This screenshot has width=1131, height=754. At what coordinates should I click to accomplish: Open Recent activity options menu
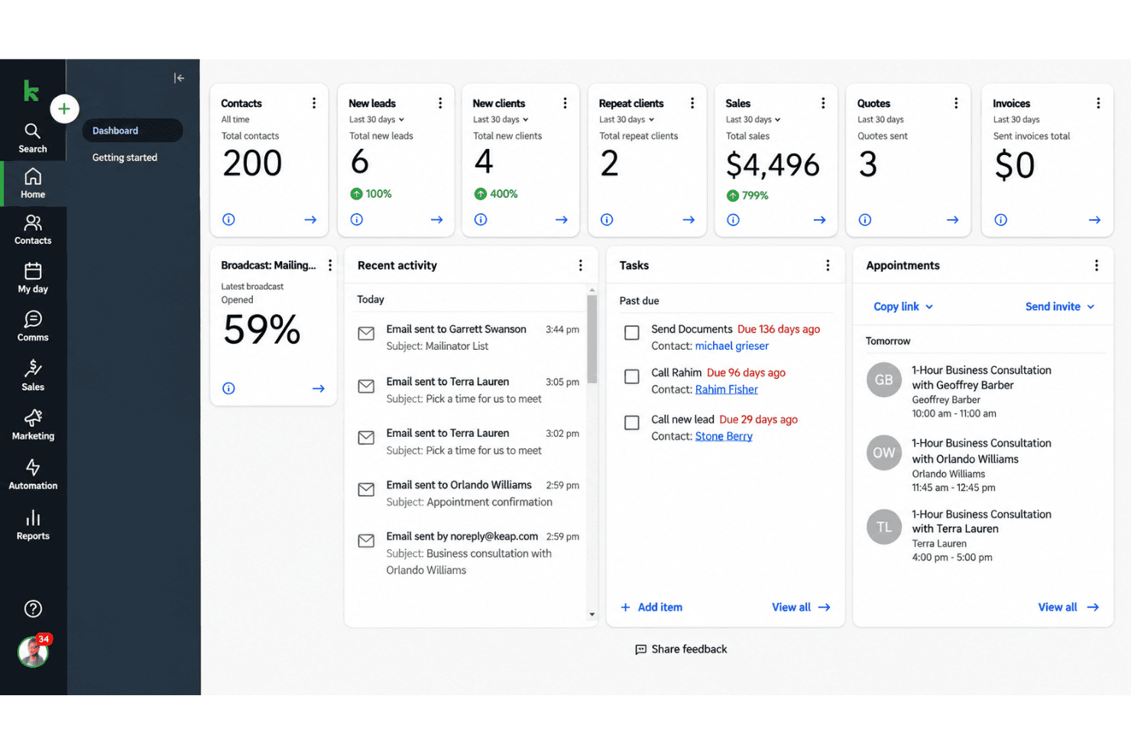[x=581, y=265]
